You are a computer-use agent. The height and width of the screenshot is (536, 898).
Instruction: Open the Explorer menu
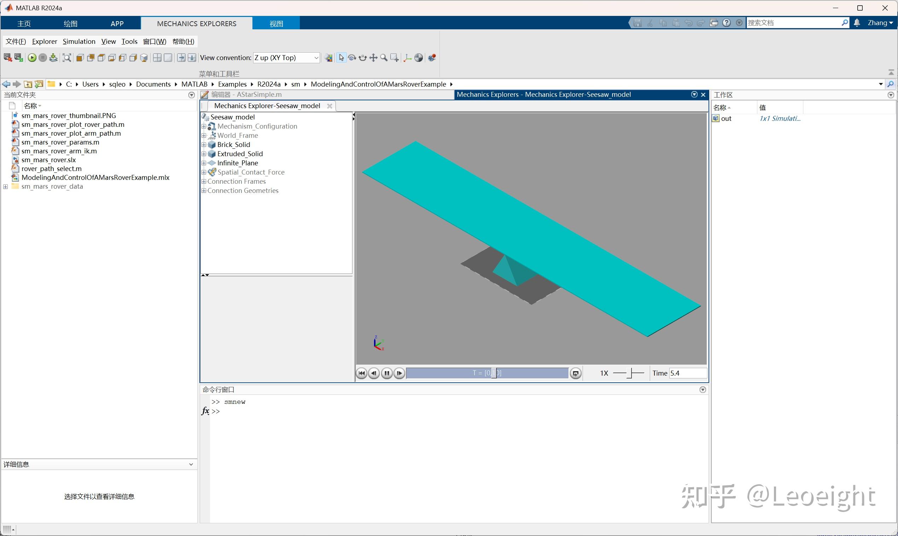45,42
